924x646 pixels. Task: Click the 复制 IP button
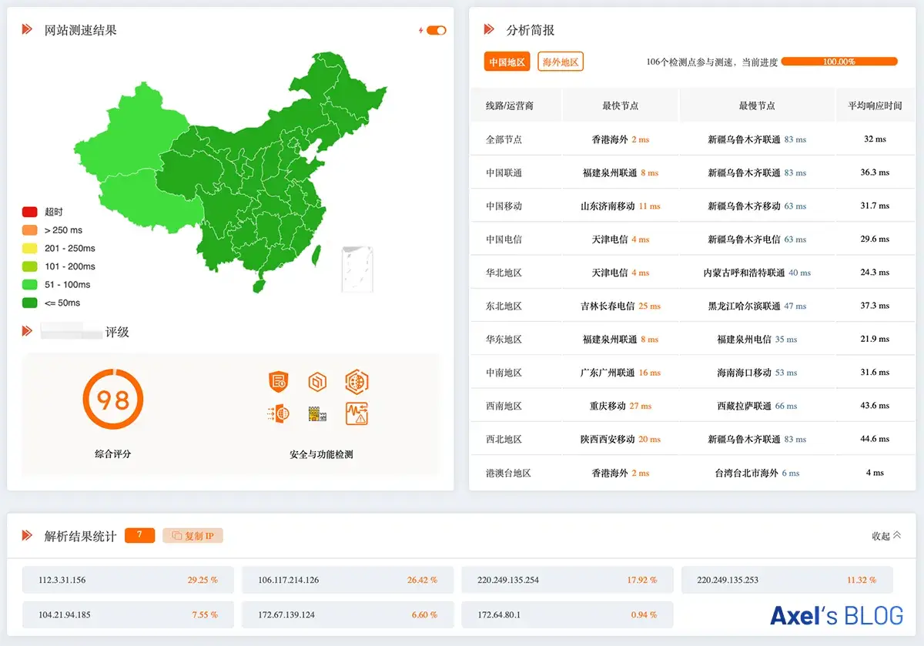point(192,535)
